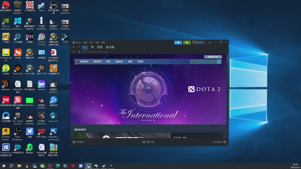This screenshot has width=301, height=169.
Task: Open the 帮助 menu in Steam
Action: (x=103, y=42)
